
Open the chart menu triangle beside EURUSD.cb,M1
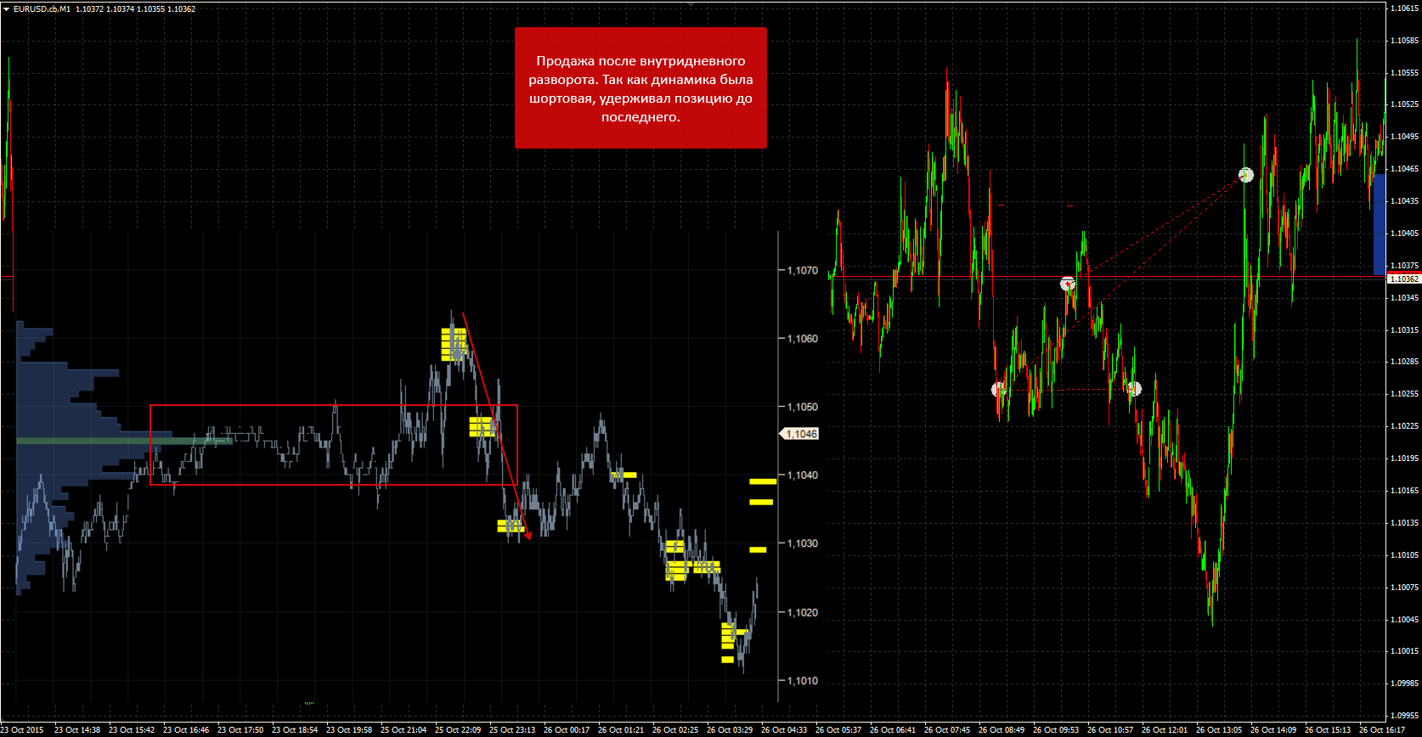(6, 8)
